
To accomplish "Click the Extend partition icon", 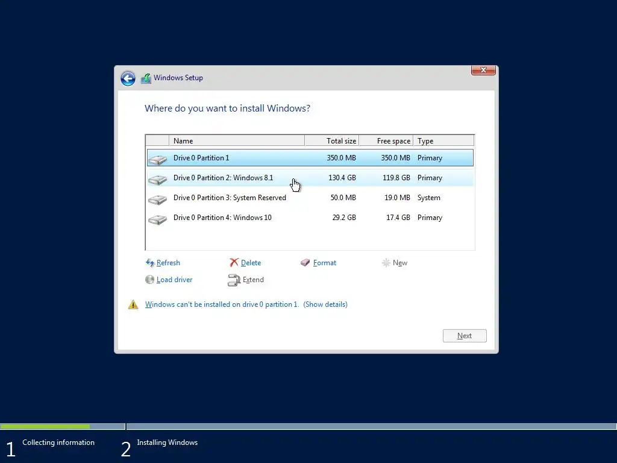I will (234, 280).
